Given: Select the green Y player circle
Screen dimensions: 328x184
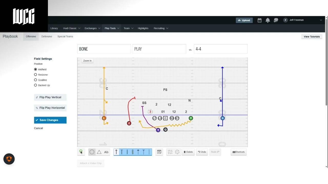Looking at the screenshot, I should point(191,118).
